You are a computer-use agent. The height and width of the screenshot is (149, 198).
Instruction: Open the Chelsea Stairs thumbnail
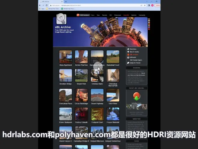pyautogui.click(x=97, y=75)
